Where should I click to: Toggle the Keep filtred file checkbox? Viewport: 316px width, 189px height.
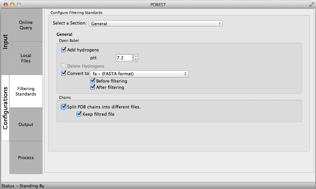click(x=79, y=114)
